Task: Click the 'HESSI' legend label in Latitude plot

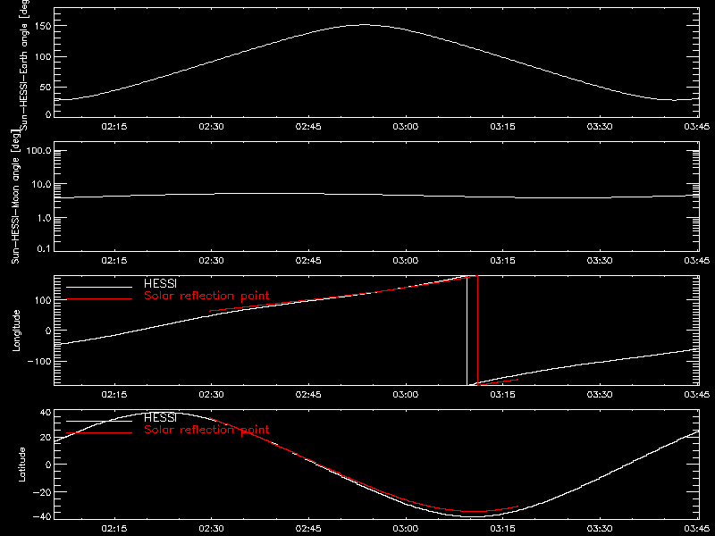Action: tap(160, 418)
